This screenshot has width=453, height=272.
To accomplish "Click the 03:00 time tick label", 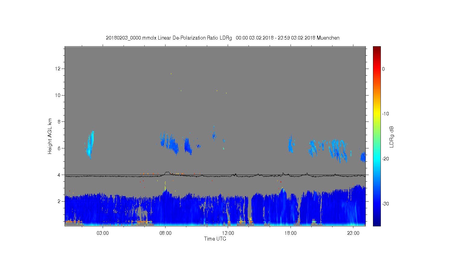I will tap(103, 233).
